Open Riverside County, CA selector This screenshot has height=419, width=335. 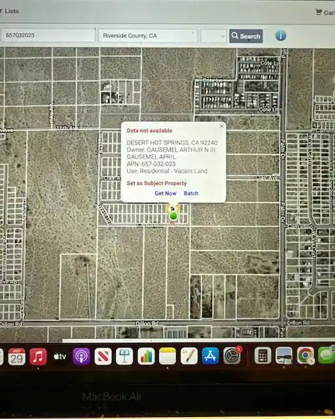click(148, 35)
